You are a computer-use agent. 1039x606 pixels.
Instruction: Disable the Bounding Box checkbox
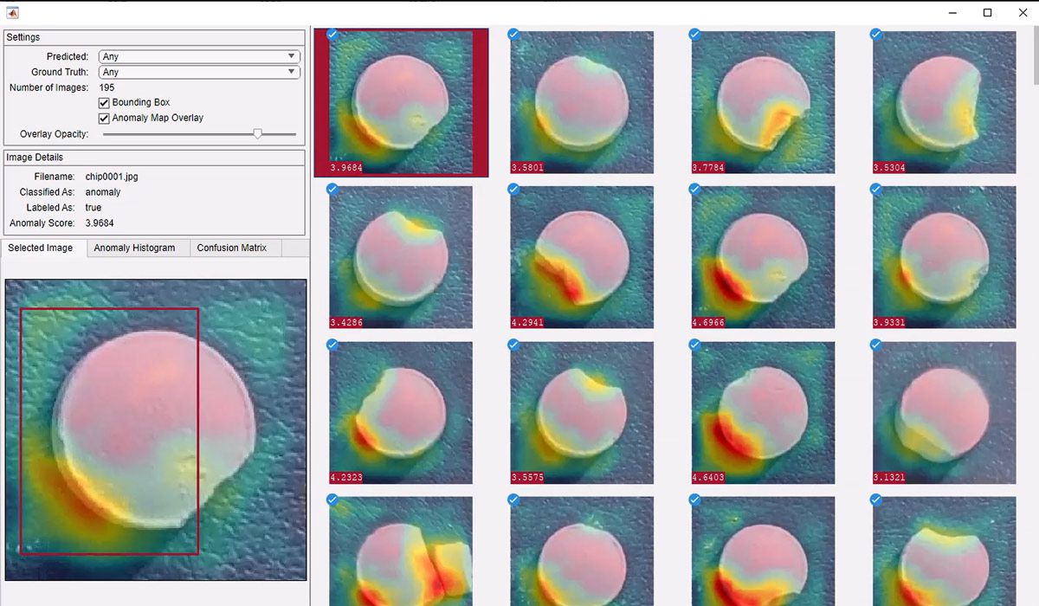pyautogui.click(x=103, y=101)
